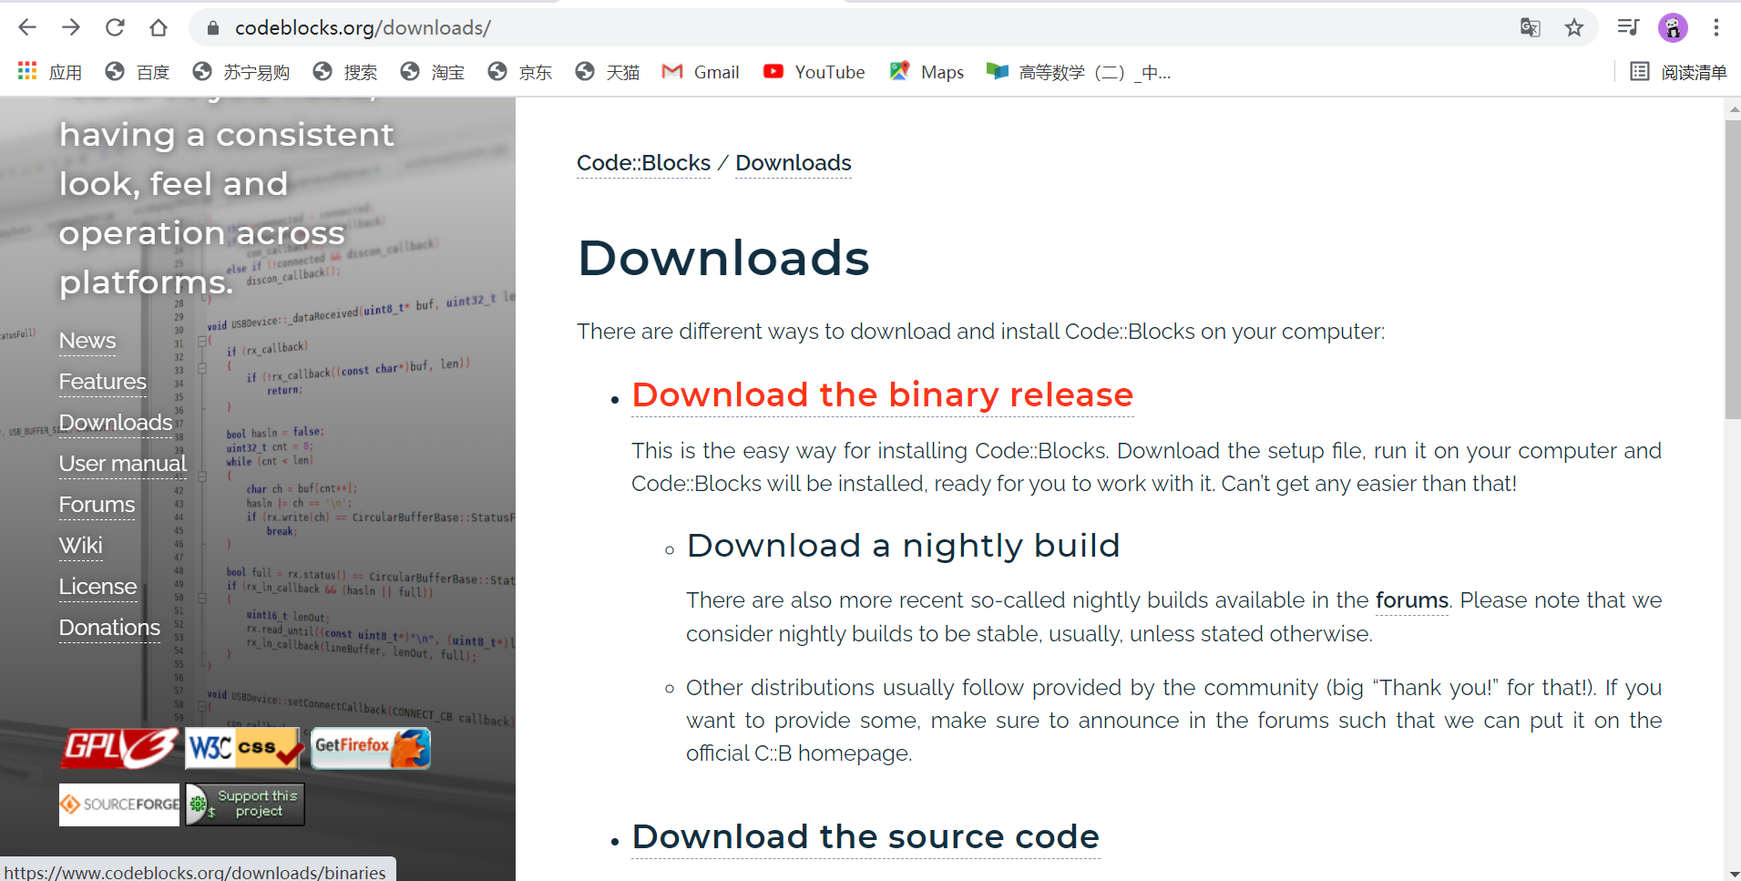Open the 阅读清单 reading list
1741x881 pixels.
[1678, 72]
